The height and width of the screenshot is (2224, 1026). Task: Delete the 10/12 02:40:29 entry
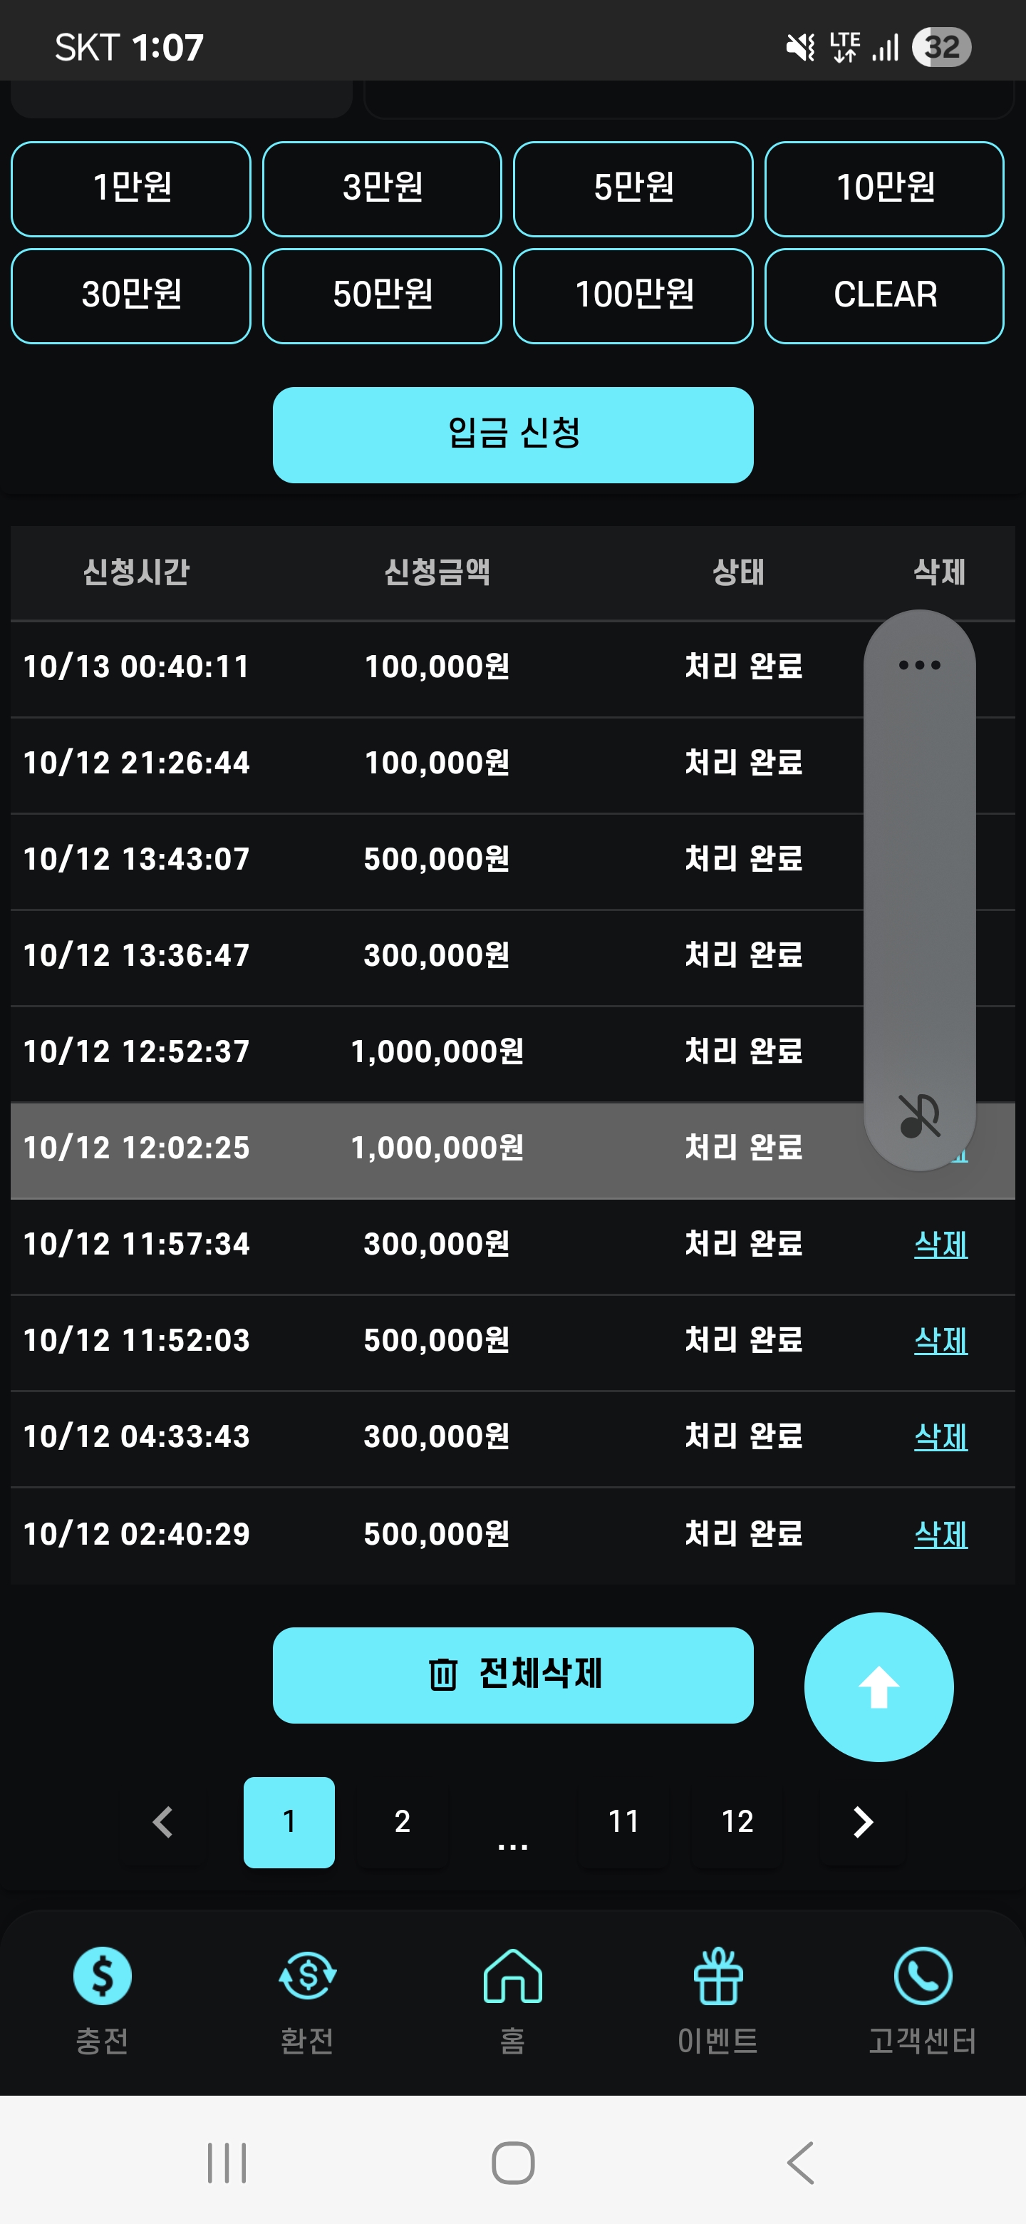[x=940, y=1534]
